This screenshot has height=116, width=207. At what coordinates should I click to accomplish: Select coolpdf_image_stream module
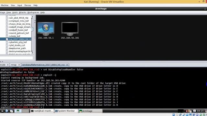20,27
